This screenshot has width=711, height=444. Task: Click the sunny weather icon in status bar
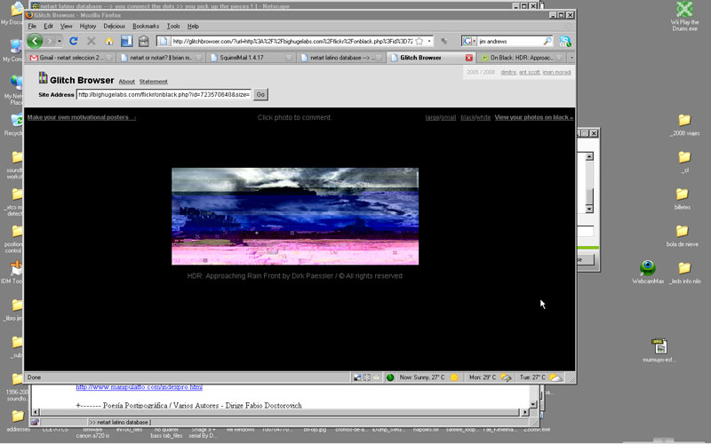(454, 377)
